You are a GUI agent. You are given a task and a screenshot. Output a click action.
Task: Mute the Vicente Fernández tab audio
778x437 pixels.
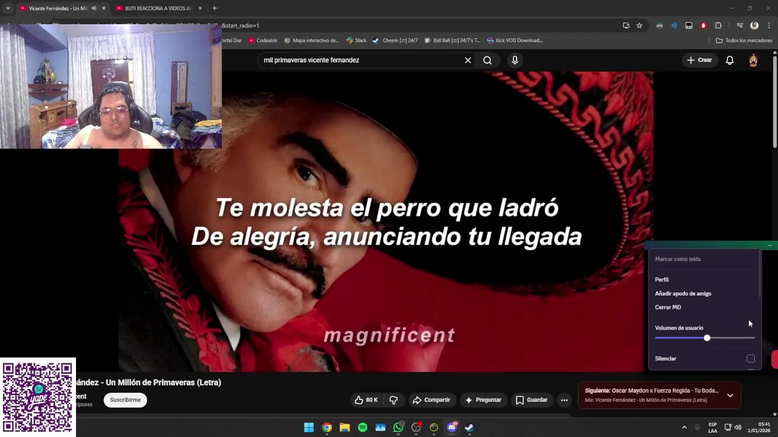point(94,8)
